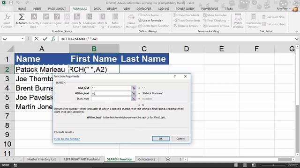Viewport: 300px width, 168px height.
Task: Click the Within_text input field
Action: (111, 93)
